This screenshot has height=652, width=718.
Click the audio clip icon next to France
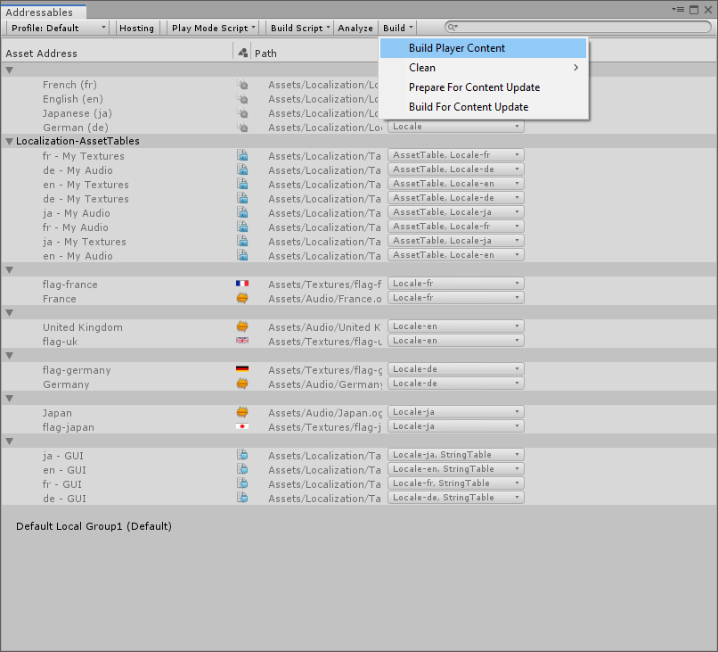pyautogui.click(x=242, y=298)
